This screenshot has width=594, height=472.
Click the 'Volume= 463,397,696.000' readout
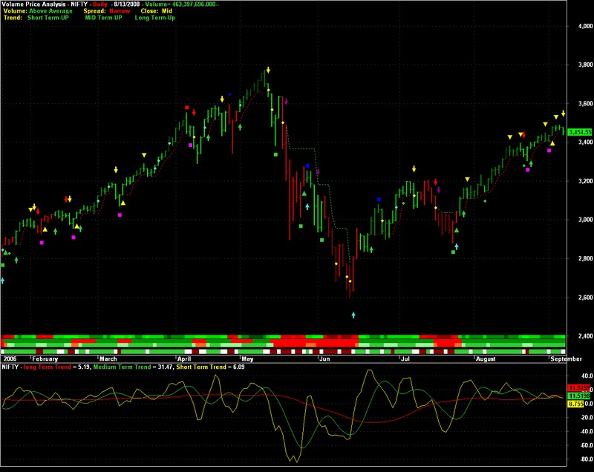pos(181,4)
